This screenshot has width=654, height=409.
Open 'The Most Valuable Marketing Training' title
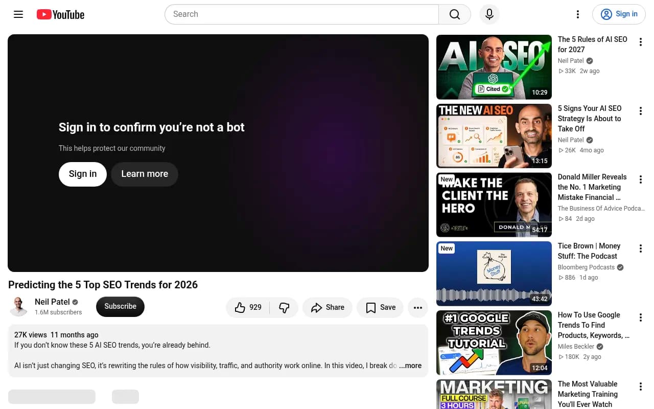pyautogui.click(x=588, y=394)
